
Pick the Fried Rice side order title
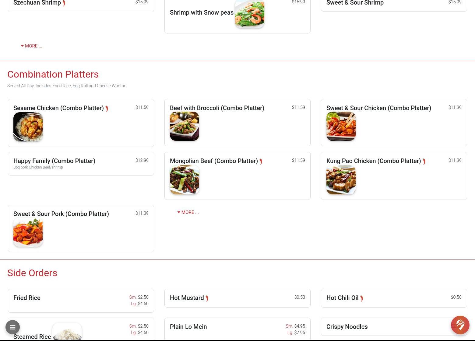[27, 298]
